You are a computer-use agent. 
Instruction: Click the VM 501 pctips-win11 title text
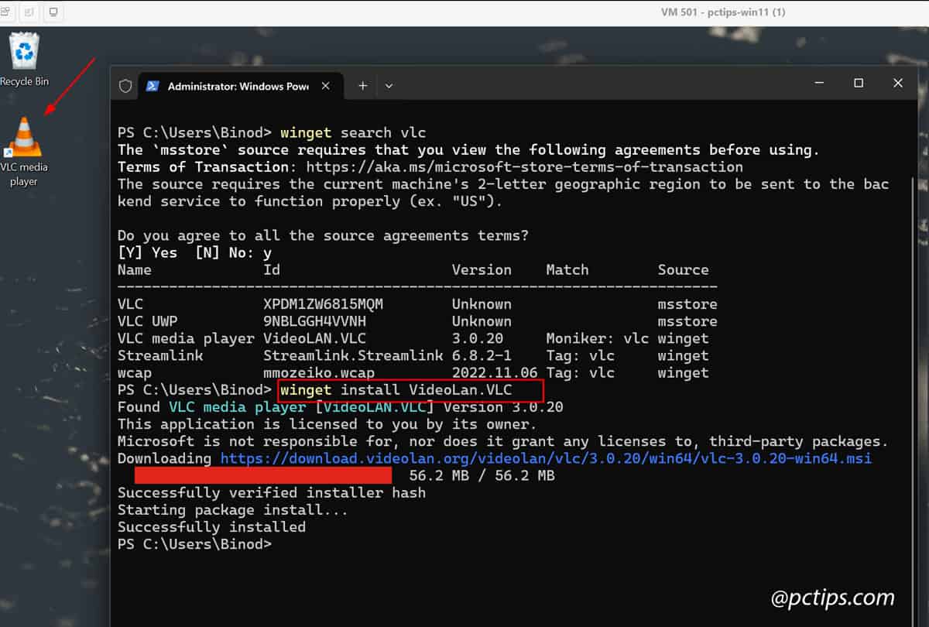[722, 12]
